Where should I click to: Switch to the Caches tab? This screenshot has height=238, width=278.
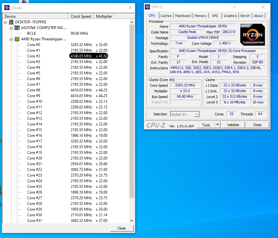click(x=166, y=16)
